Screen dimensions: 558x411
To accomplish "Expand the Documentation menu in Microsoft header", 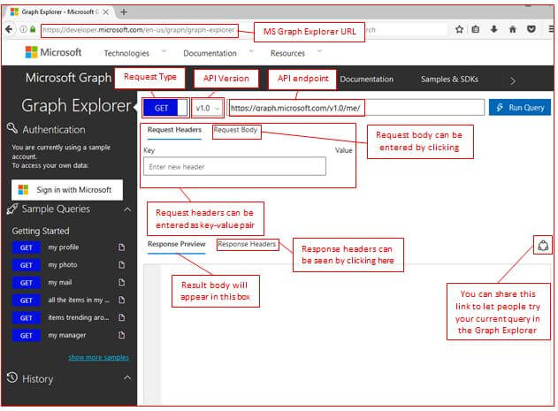I will [218, 53].
